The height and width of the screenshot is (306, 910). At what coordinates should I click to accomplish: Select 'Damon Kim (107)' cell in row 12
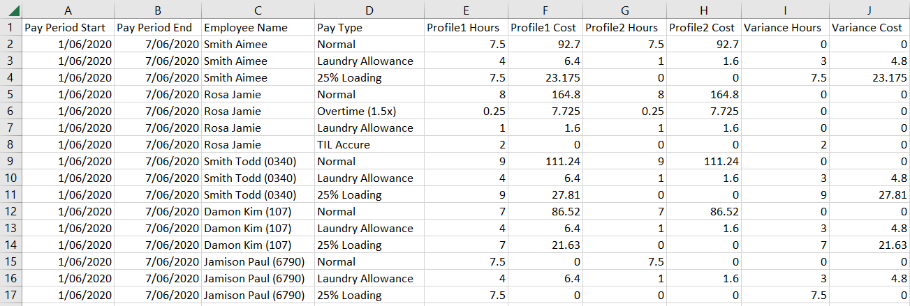pyautogui.click(x=258, y=212)
